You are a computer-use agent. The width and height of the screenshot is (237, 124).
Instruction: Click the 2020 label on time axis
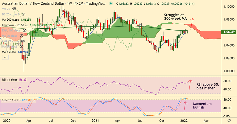click(7, 121)
